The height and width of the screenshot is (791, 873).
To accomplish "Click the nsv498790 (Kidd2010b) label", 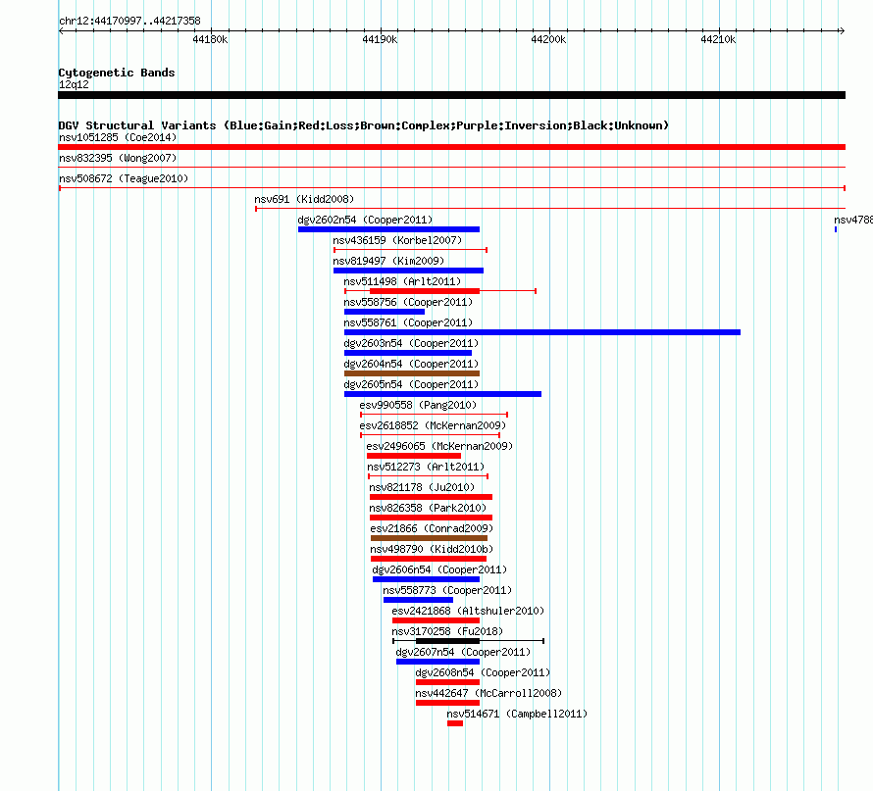I will pyautogui.click(x=432, y=549).
